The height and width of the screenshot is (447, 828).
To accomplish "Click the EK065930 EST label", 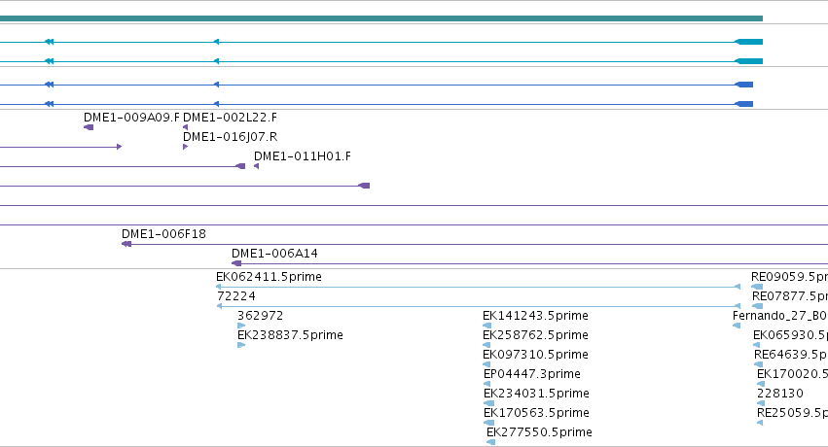I will pos(790,335).
